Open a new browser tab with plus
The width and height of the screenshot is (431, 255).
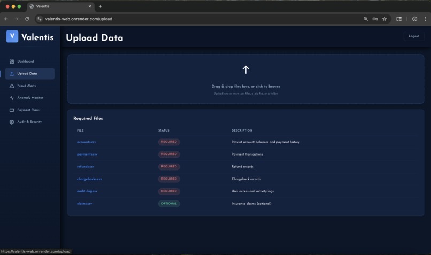101,6
